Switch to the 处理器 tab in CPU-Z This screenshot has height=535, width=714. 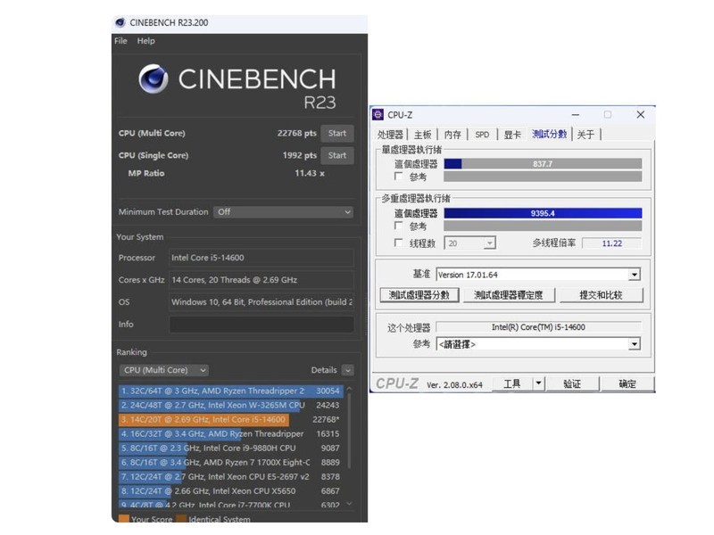(390, 135)
